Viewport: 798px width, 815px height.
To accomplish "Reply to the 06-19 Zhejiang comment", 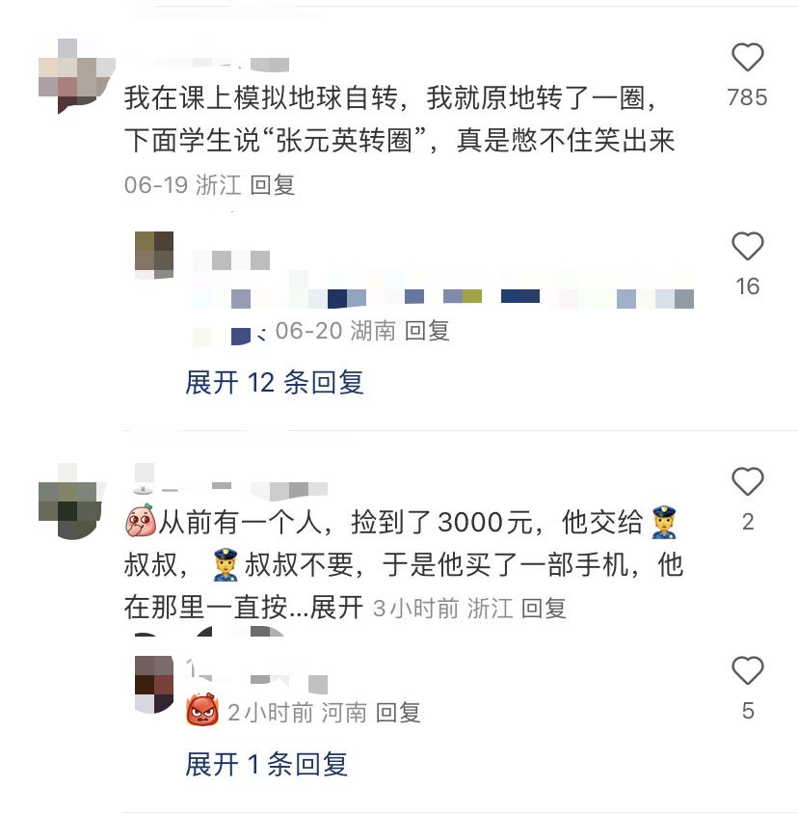I will 272,185.
